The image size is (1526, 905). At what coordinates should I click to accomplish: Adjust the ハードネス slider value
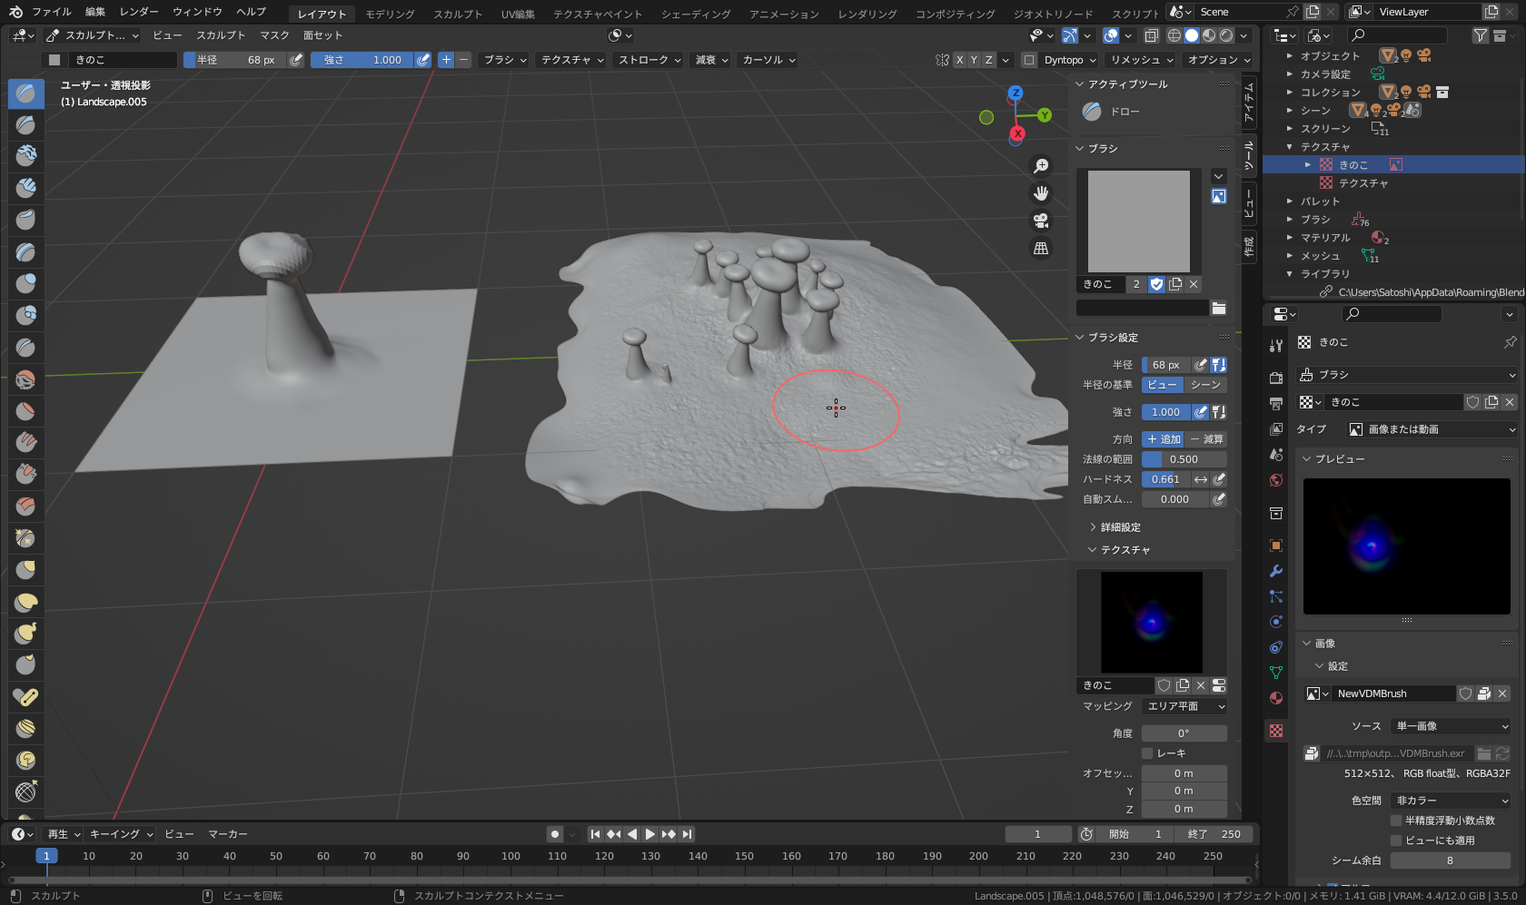pos(1165,479)
